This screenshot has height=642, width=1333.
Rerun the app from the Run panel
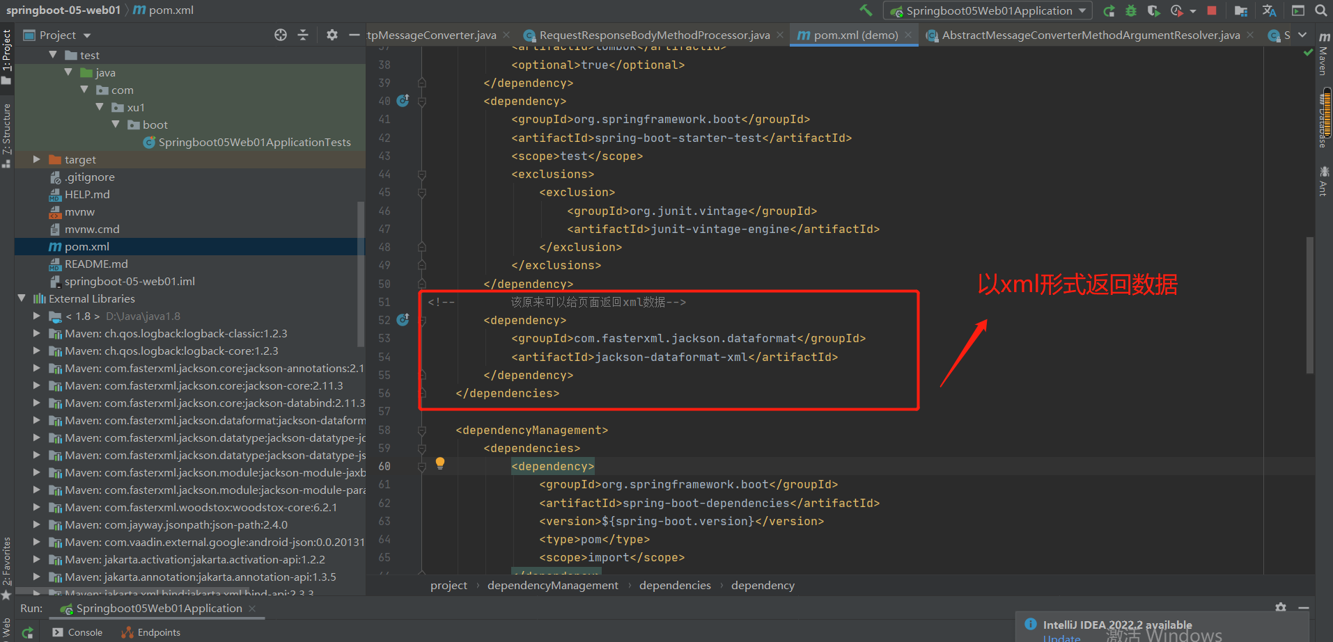(x=28, y=632)
